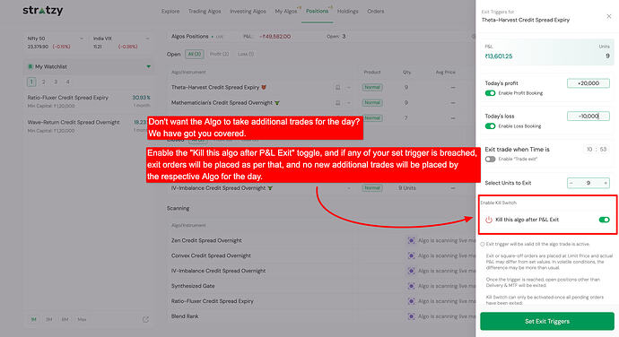Open Ratio-Fluxer Credit Spread Expiry watchlist item
The width and height of the screenshot is (619, 337).
[x=89, y=101]
